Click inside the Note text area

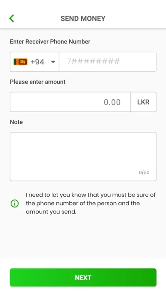[x=83, y=157]
